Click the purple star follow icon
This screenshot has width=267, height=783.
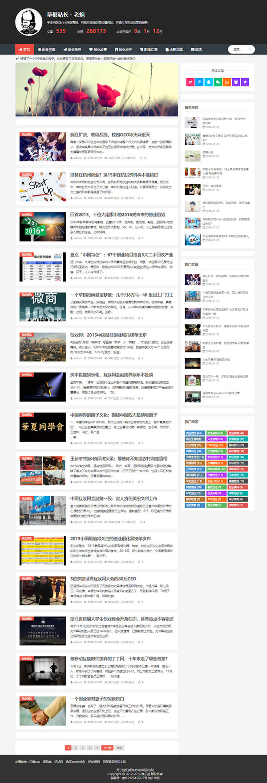(x=245, y=82)
